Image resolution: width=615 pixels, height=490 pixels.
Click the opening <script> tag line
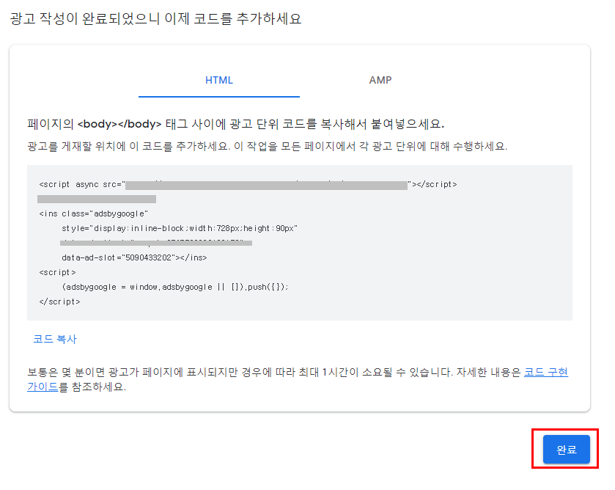point(57,272)
